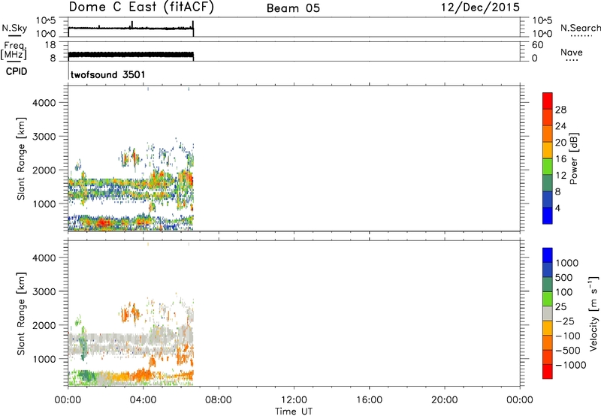Click the '-1000' Velocity colorbar value
The image size is (601, 416).
(x=570, y=365)
